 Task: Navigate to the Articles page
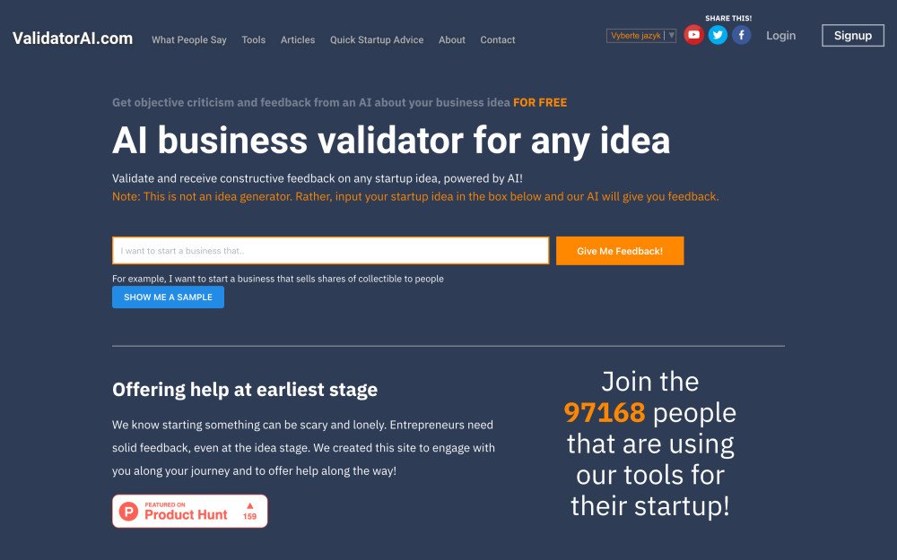click(298, 39)
